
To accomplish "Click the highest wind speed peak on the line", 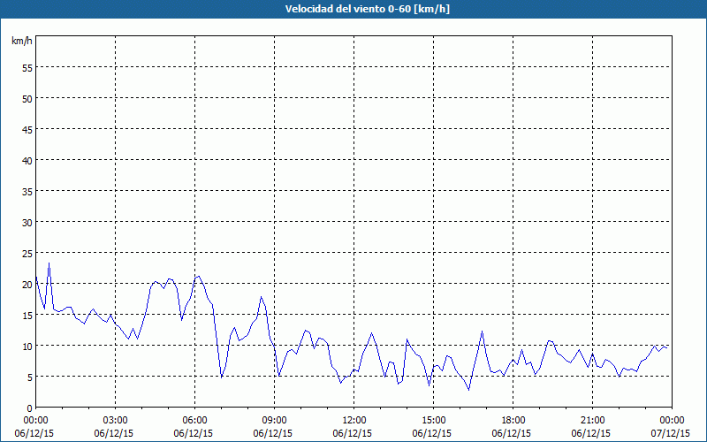I will click(x=49, y=263).
